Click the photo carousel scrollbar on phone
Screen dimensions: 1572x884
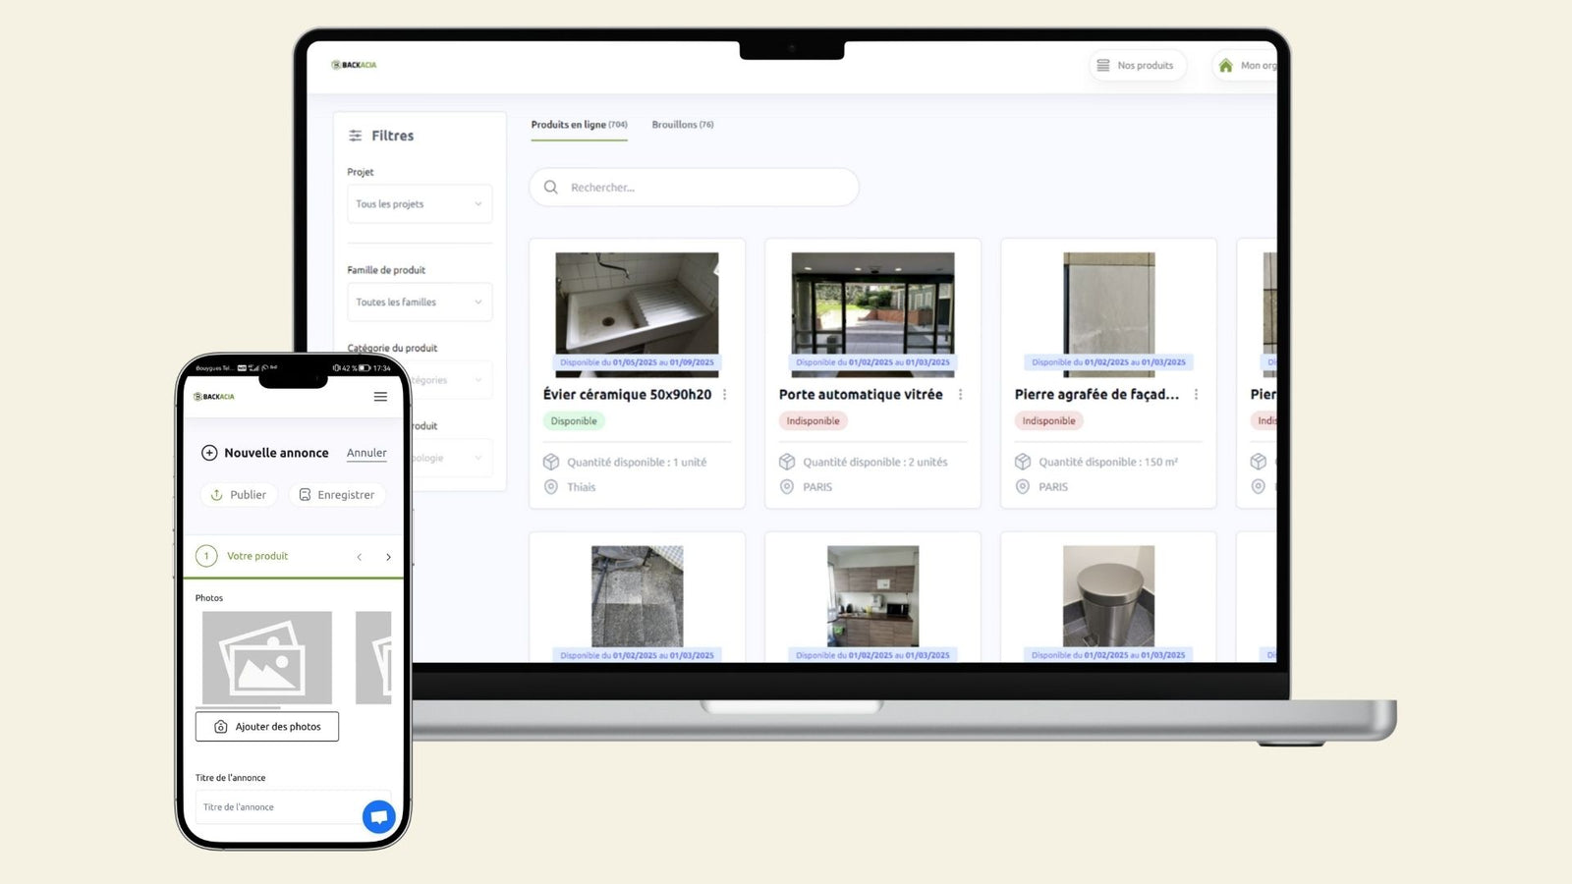[x=238, y=707]
